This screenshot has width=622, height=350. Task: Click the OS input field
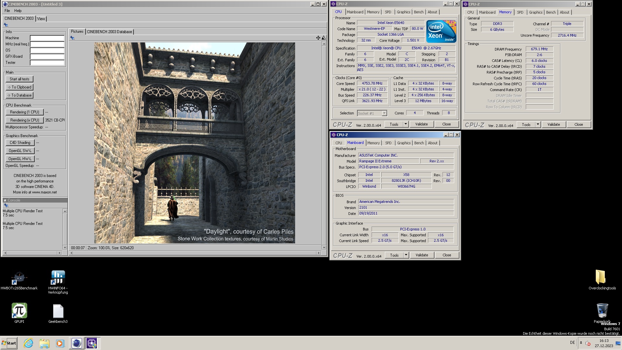[47, 50]
